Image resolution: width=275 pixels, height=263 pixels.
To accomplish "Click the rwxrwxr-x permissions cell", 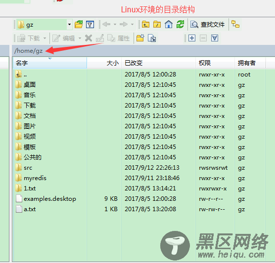I will pos(213,188).
